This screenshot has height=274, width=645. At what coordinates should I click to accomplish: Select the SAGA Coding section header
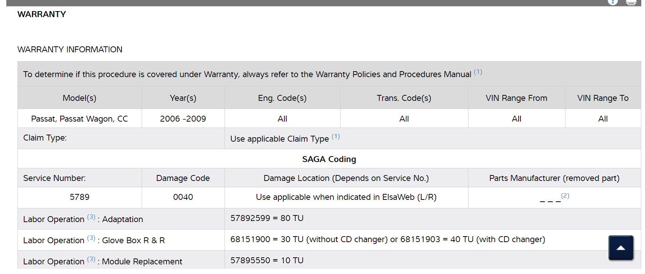(x=329, y=159)
